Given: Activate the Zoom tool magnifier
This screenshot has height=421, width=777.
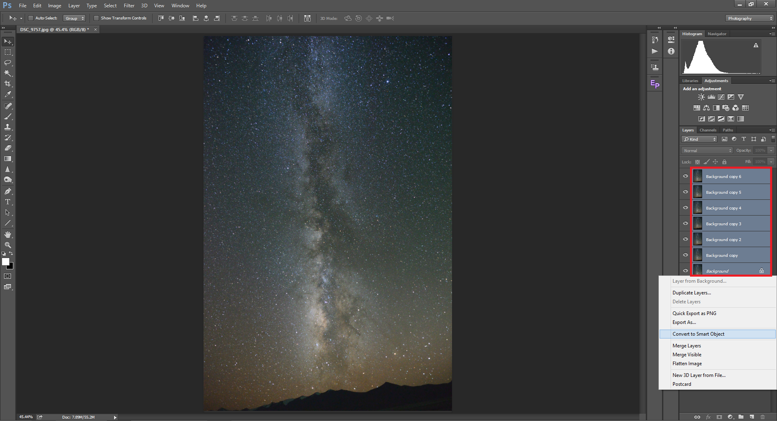Looking at the screenshot, I should pos(8,245).
